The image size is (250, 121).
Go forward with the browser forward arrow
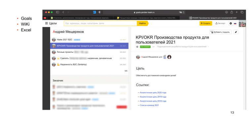(x=68, y=12)
